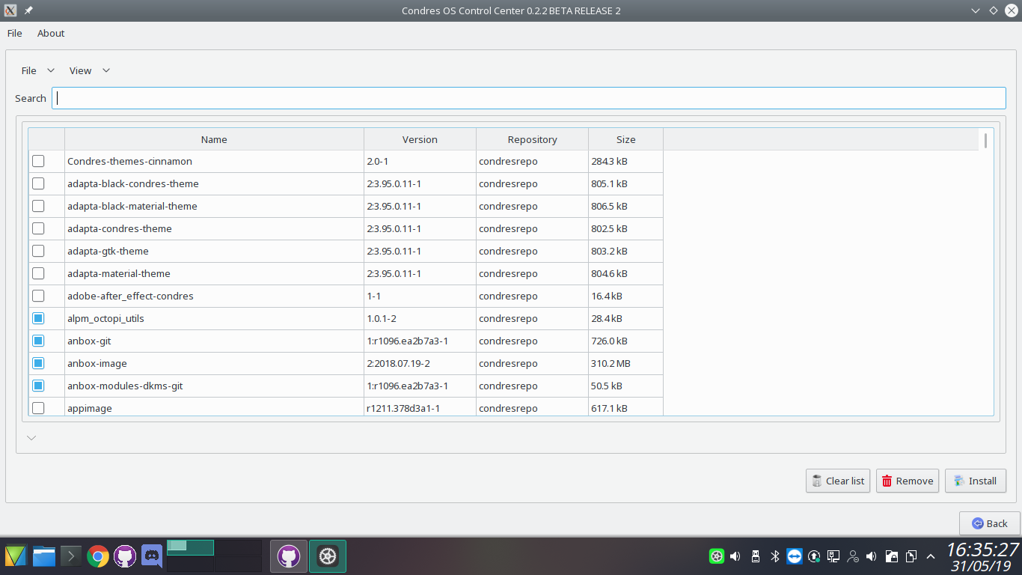
Task: Expand the chevron below the package list
Action: click(31, 438)
